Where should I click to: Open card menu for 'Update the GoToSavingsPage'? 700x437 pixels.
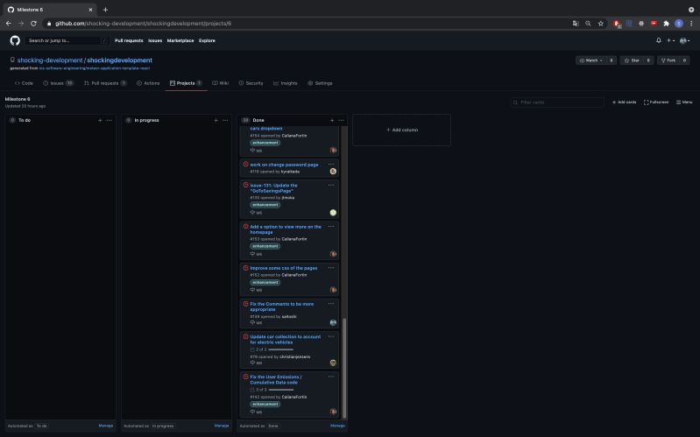pos(331,185)
